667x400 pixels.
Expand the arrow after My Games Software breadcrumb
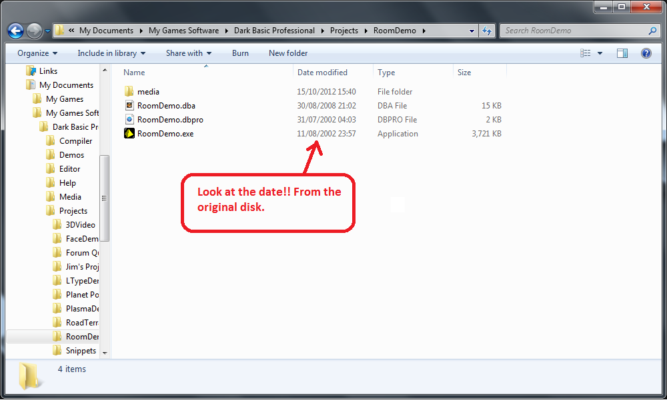tap(227, 31)
